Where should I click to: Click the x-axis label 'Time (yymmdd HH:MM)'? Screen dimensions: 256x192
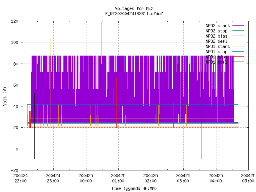[134, 188]
